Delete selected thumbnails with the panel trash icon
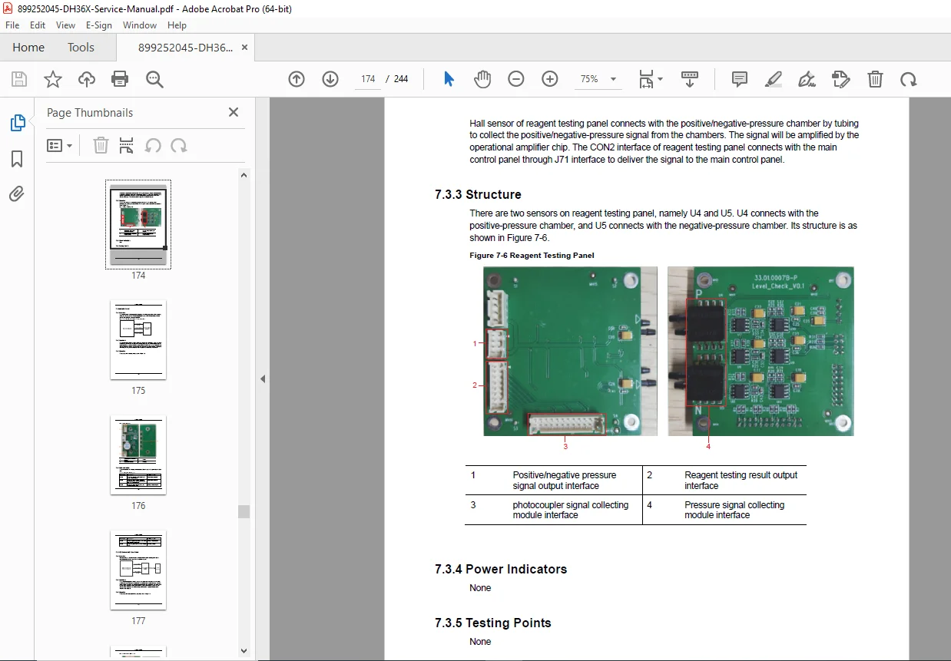Viewport: 951px width, 661px height. (x=101, y=146)
